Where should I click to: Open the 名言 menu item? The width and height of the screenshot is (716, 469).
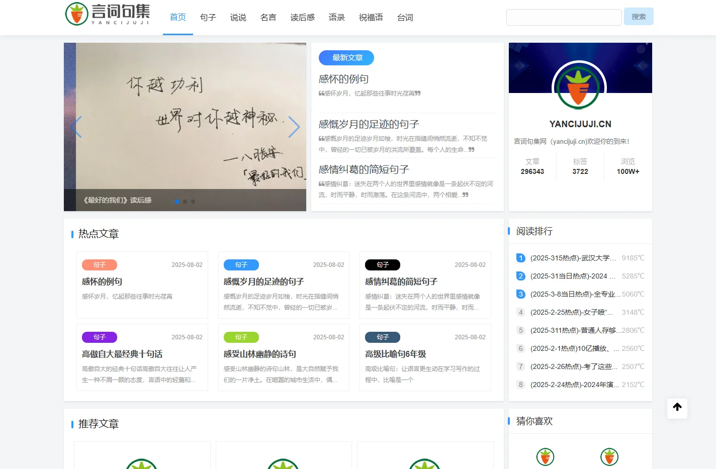[x=268, y=18]
